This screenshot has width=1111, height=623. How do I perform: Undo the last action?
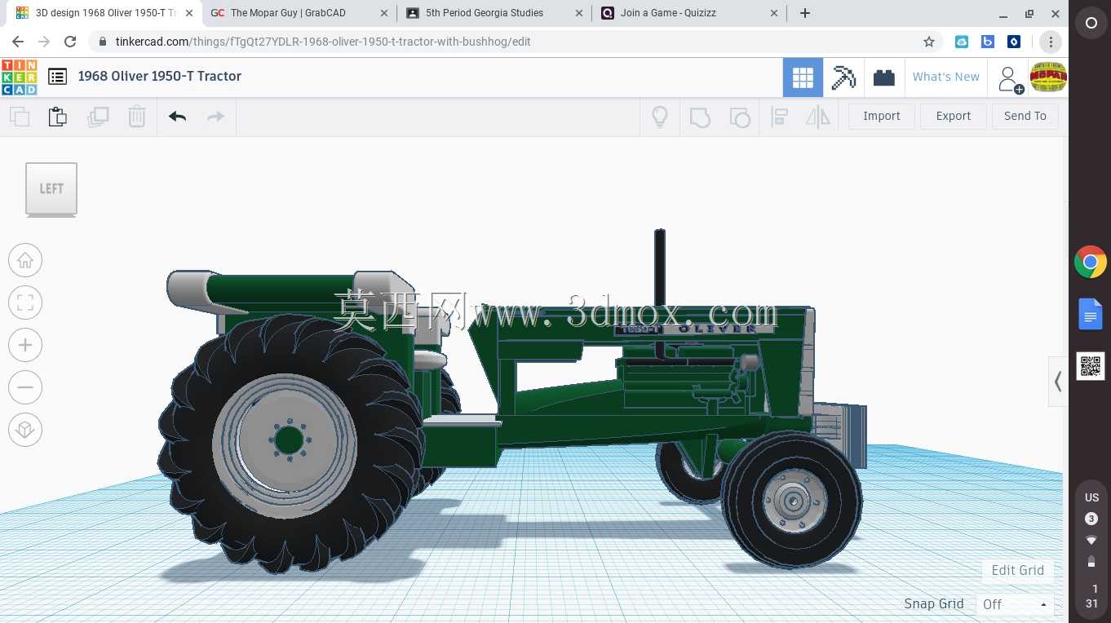tap(178, 117)
